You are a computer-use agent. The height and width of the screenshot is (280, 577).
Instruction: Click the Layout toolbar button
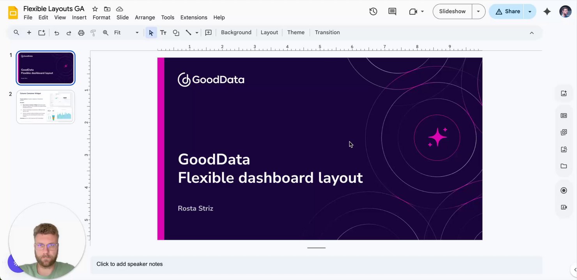click(x=269, y=33)
